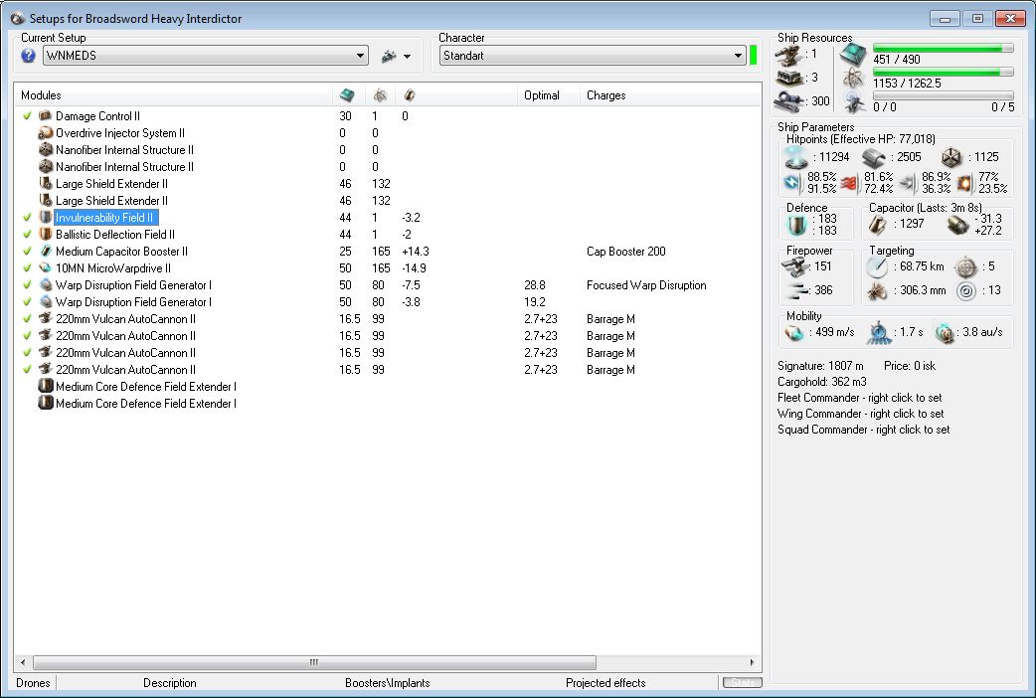Open the Projected effects tab
This screenshot has height=698, width=1036.
pyautogui.click(x=605, y=683)
